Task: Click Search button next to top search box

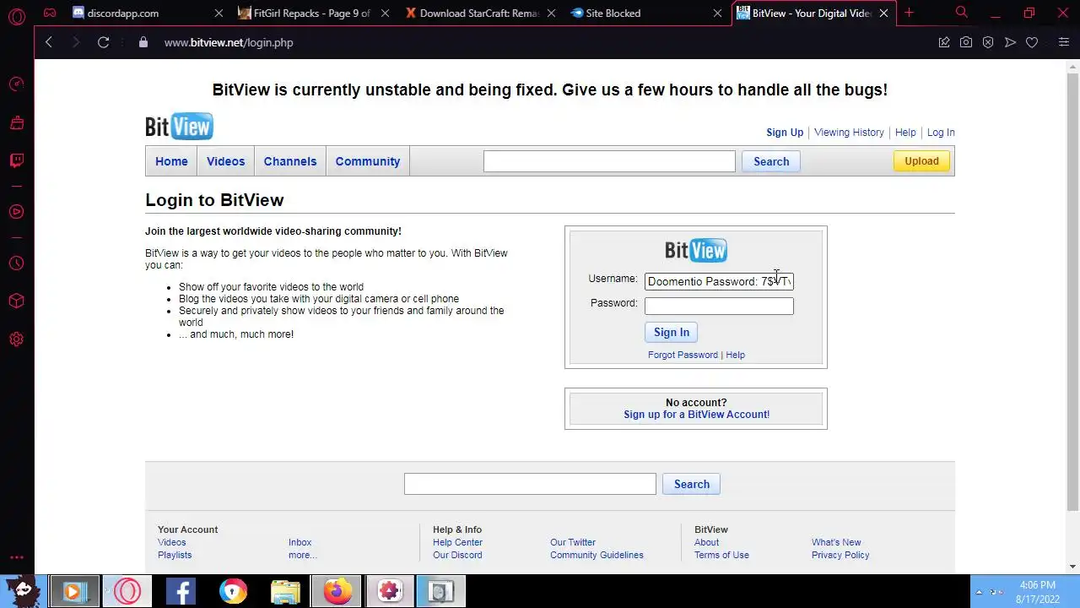Action: pos(771,161)
